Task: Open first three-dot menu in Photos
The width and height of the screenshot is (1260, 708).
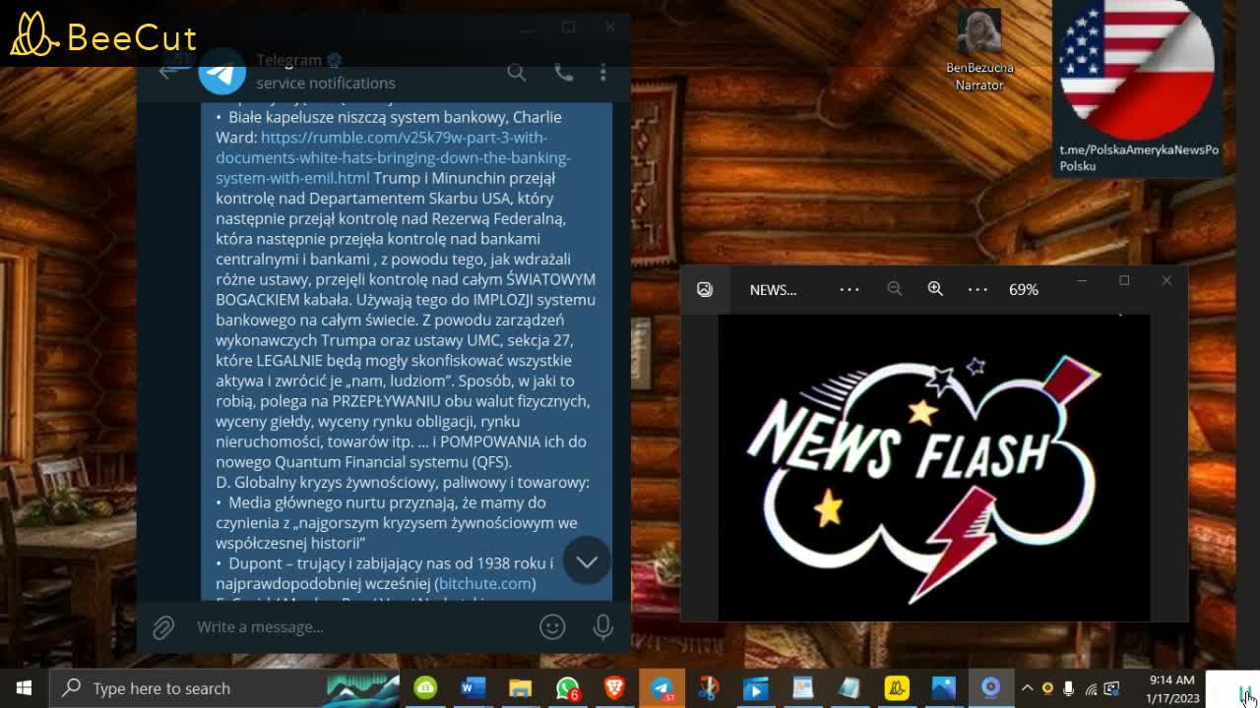Action: pyautogui.click(x=849, y=289)
